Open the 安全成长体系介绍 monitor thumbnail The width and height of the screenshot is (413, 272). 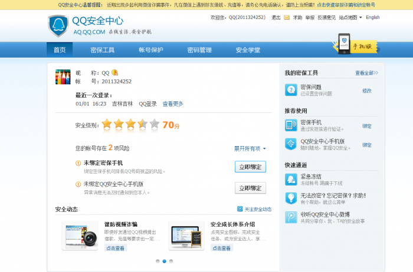[x=186, y=235]
